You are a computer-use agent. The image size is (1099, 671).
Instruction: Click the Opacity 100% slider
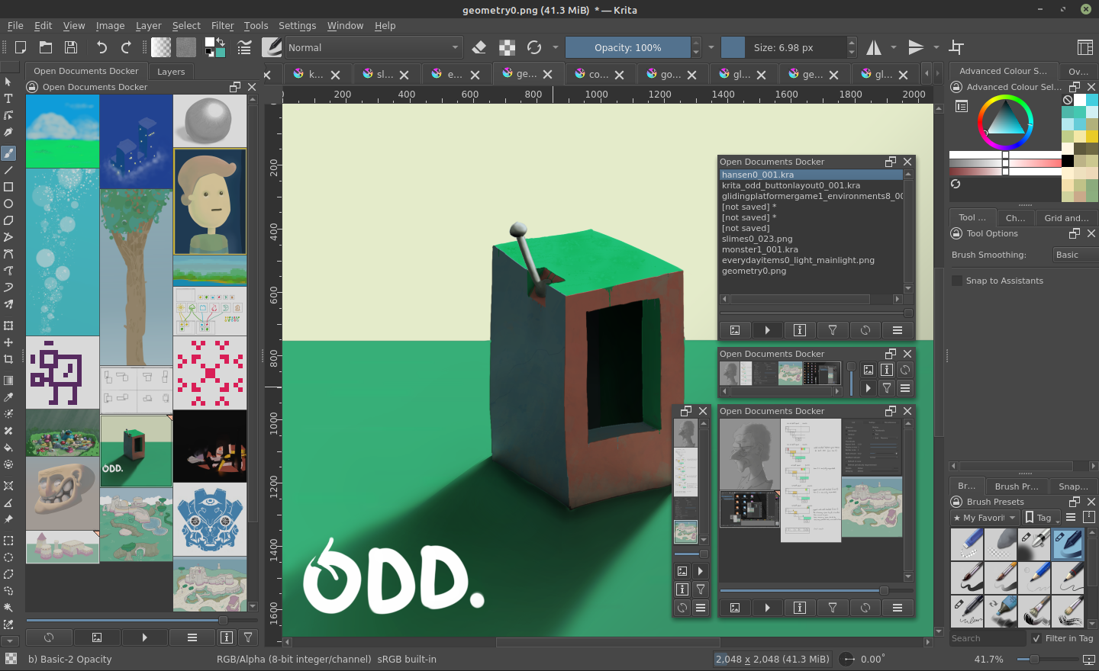(x=627, y=47)
